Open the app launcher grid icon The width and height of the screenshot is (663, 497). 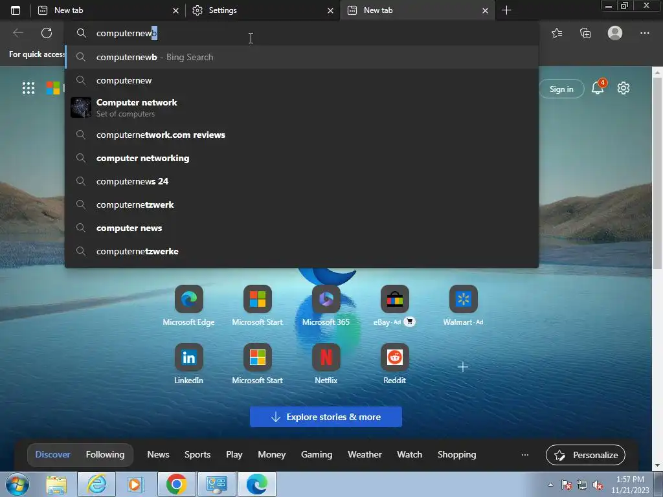pos(28,88)
